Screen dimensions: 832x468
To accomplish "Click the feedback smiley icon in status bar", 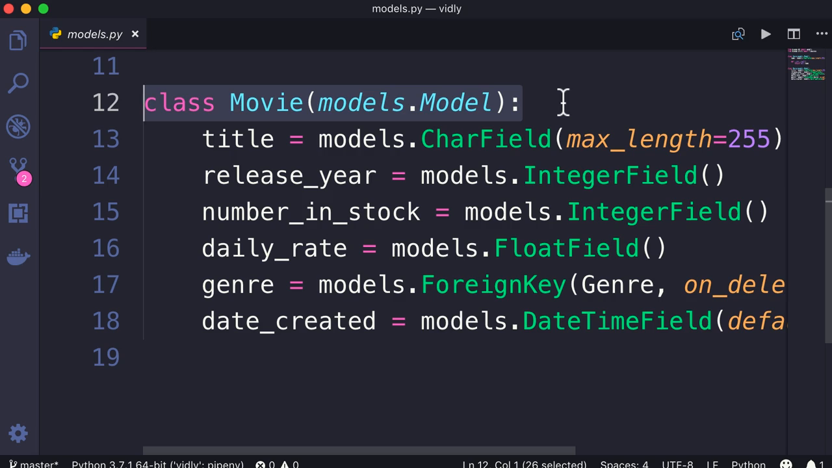I will 786,464.
